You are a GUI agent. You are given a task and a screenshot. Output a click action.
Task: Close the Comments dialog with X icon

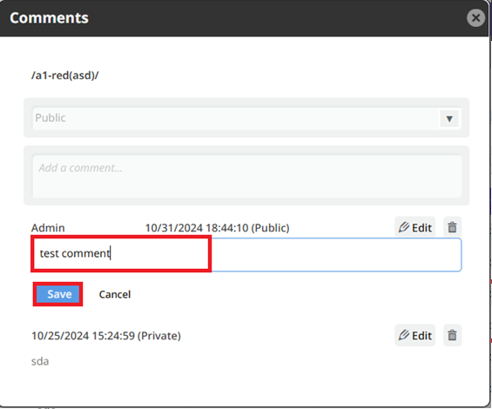click(x=475, y=18)
